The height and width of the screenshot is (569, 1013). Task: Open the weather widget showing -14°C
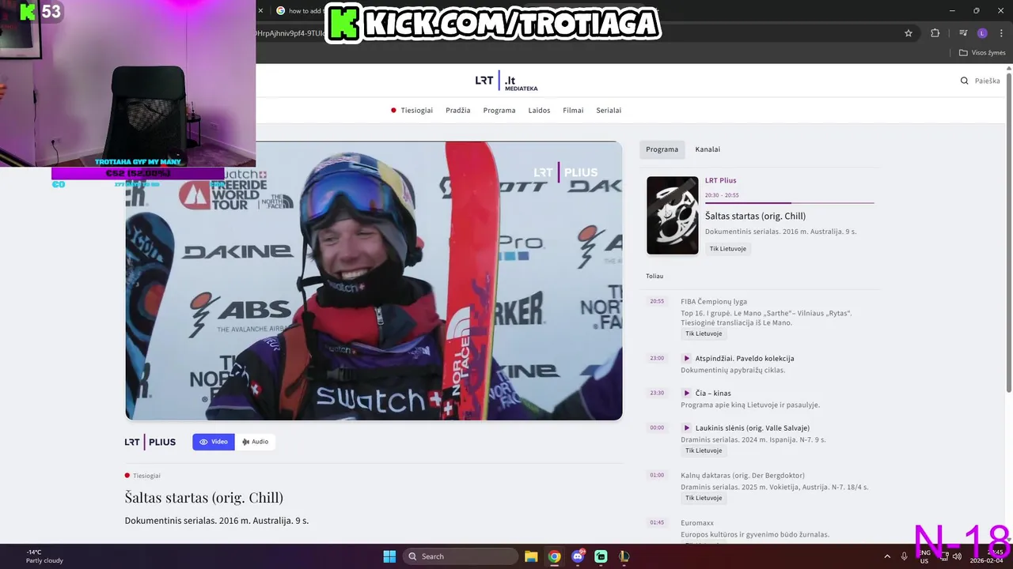(x=44, y=556)
